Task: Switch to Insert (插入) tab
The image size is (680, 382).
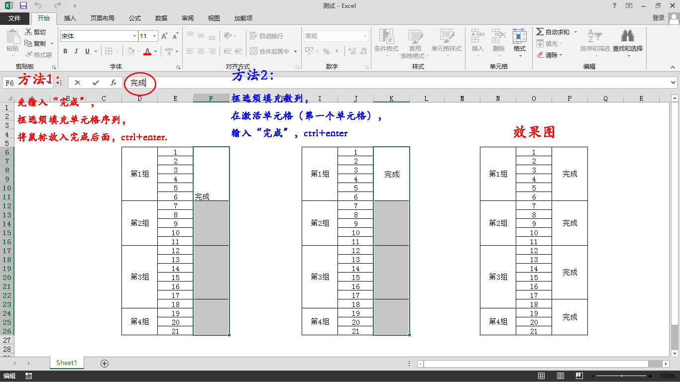Action: pyautogui.click(x=70, y=18)
